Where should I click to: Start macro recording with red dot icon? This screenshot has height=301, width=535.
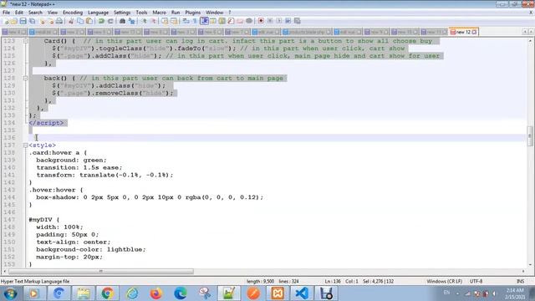pos(261,21)
